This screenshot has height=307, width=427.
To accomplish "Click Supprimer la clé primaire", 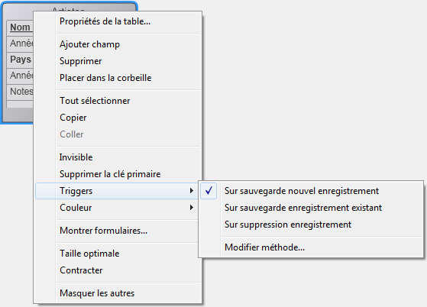I will (118, 174).
